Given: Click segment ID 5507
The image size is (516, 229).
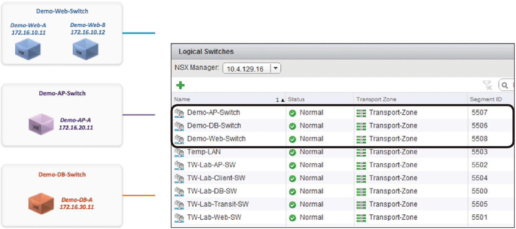Looking at the screenshot, I should tap(479, 113).
